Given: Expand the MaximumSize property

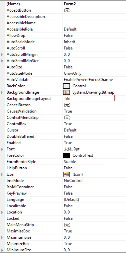Looking at the screenshot, I should click(2, 237).
